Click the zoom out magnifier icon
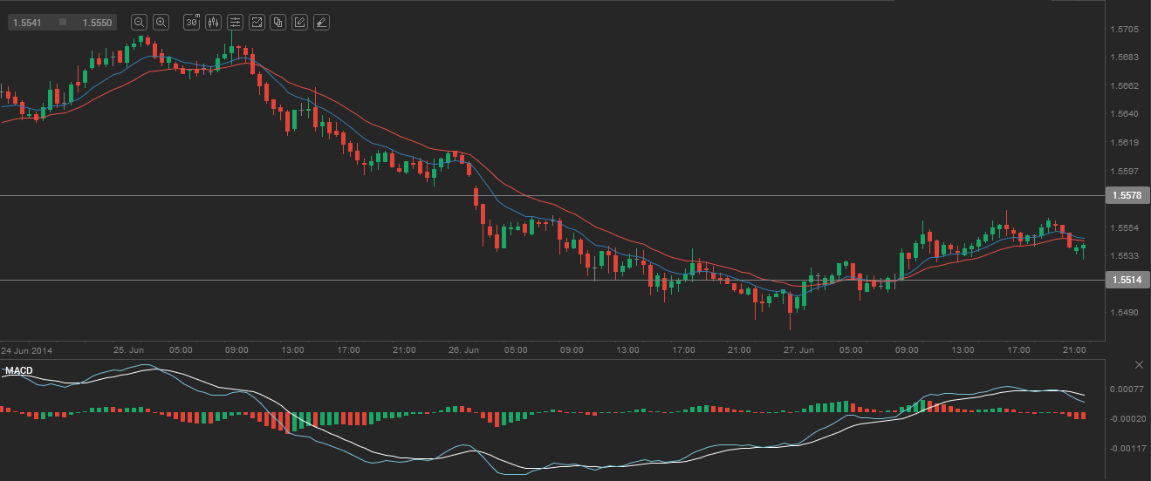This screenshot has height=481, width=1151. (x=140, y=22)
